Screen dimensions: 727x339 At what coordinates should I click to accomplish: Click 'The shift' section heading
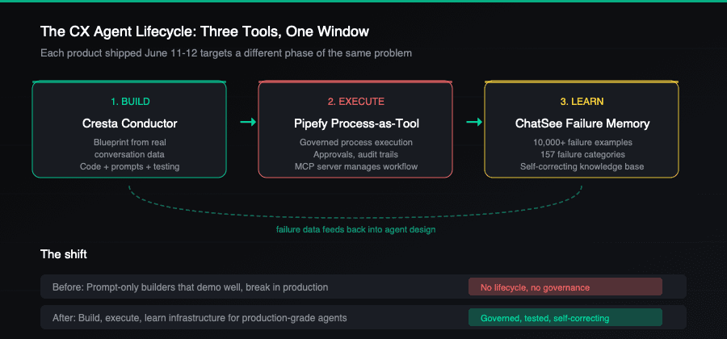tap(64, 255)
